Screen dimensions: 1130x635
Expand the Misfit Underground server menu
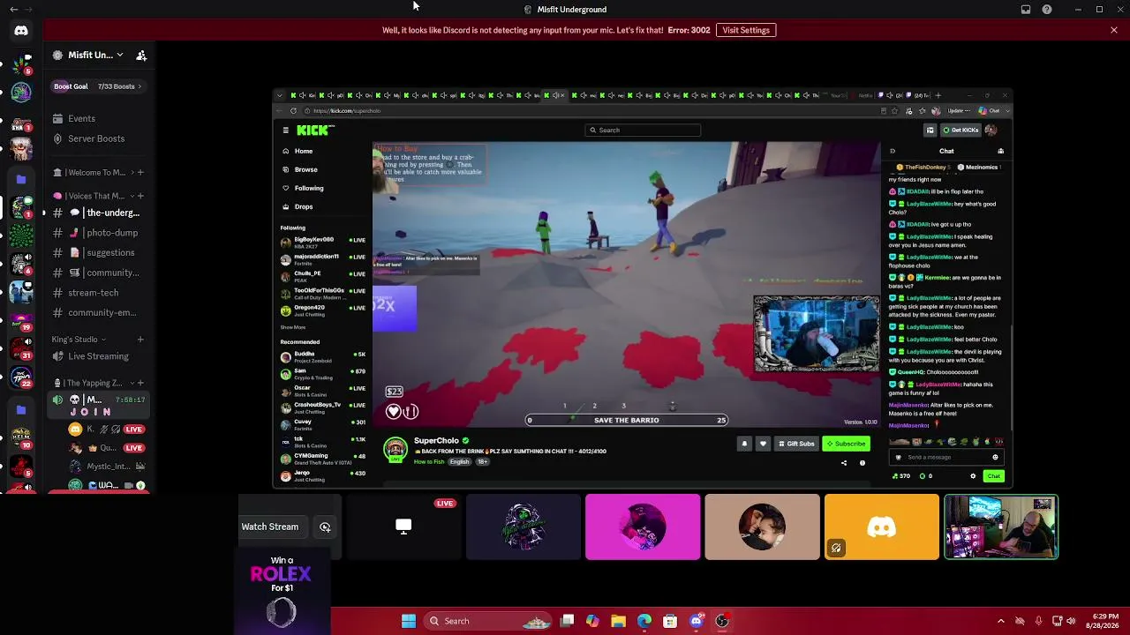tap(89, 55)
